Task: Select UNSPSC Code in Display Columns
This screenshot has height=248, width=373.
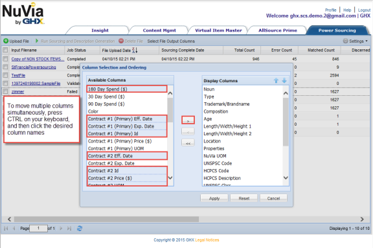Action: [243, 163]
